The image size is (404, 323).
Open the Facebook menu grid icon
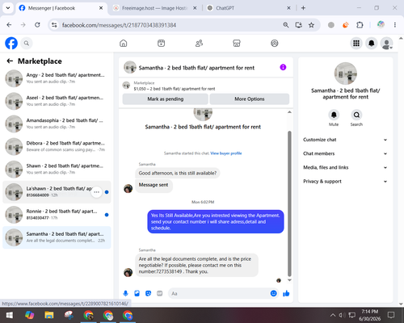point(356,43)
